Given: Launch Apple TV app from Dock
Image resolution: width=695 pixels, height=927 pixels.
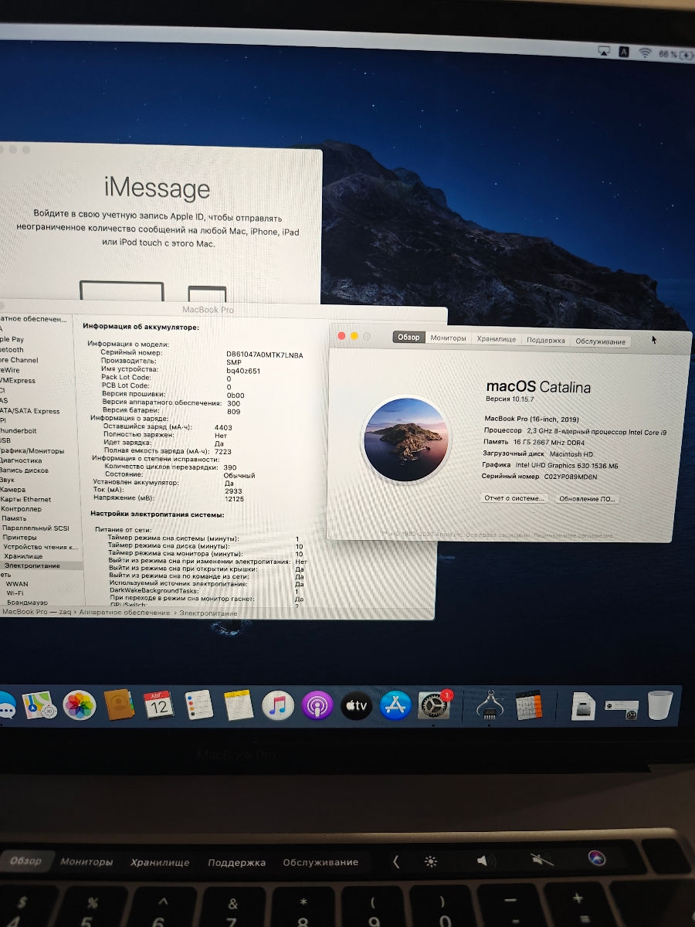Looking at the screenshot, I should [x=357, y=705].
